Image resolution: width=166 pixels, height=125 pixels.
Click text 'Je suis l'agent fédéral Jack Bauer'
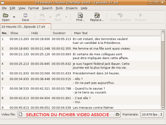[97, 64]
